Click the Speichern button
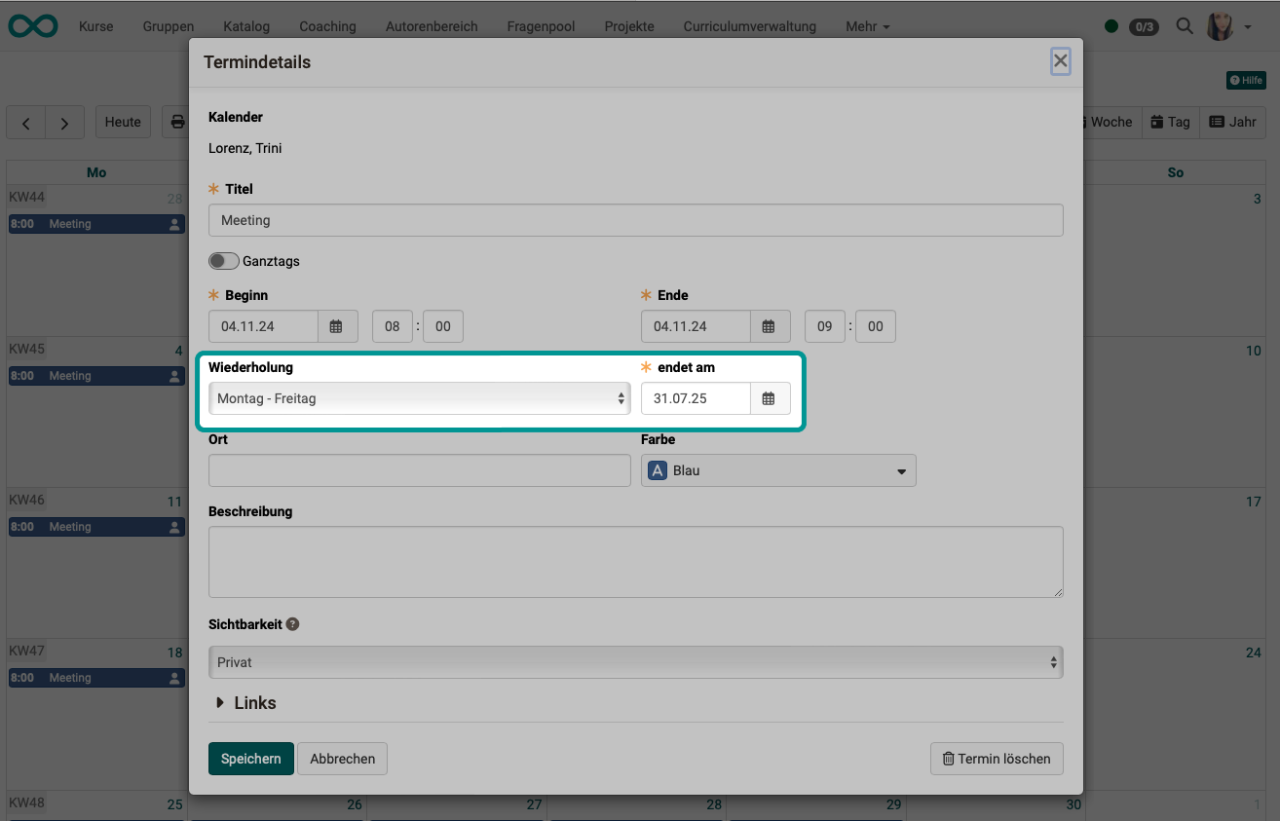Screen dimensions: 1280x821 click(250, 759)
